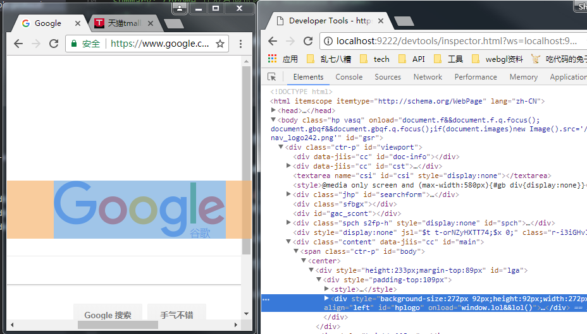Collapse the div id lga node
This screenshot has height=334, width=587.
pyautogui.click(x=311, y=270)
